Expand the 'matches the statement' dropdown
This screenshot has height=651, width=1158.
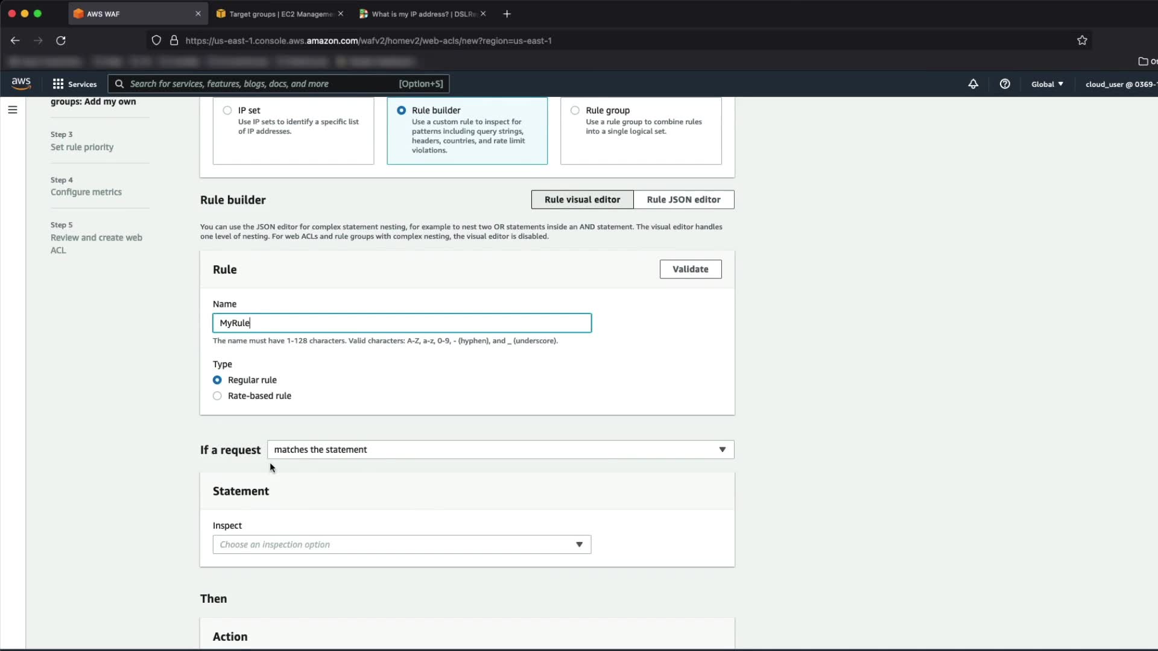[x=500, y=450]
